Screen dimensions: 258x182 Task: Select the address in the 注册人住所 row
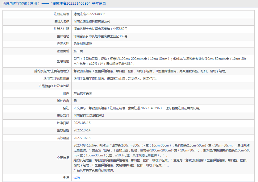100,29
